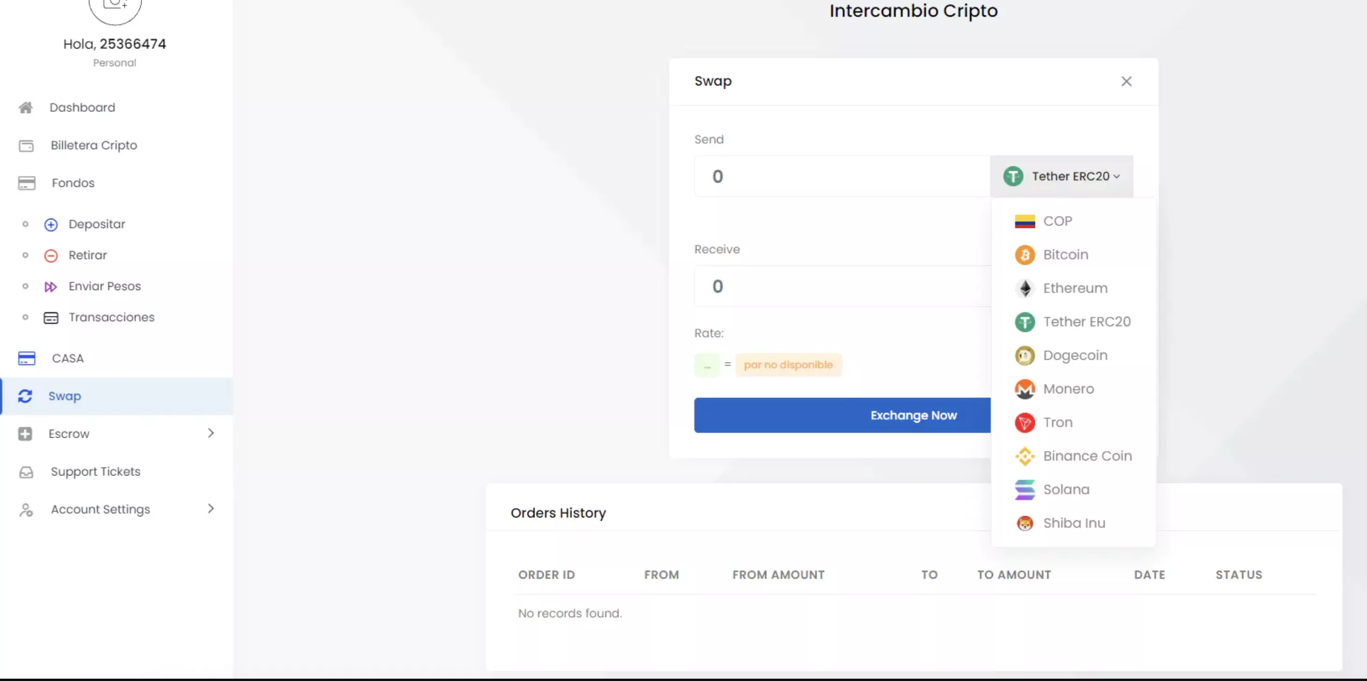Close the Swap panel with the X
The height and width of the screenshot is (681, 1367).
1126,82
